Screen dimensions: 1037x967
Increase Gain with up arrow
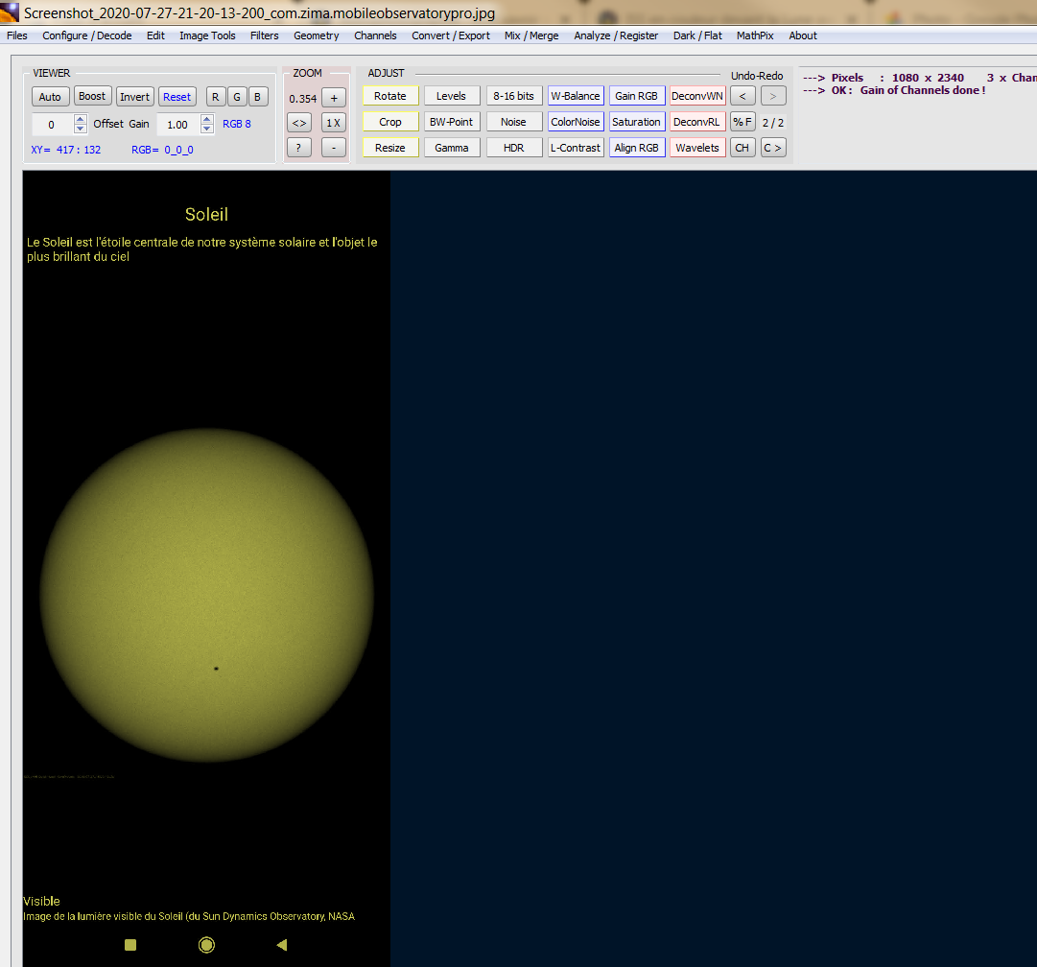(x=207, y=119)
